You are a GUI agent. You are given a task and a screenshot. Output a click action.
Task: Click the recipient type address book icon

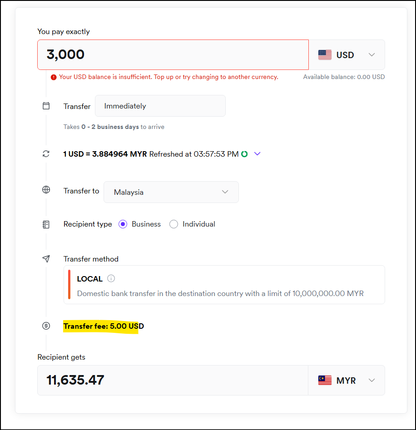pos(46,224)
